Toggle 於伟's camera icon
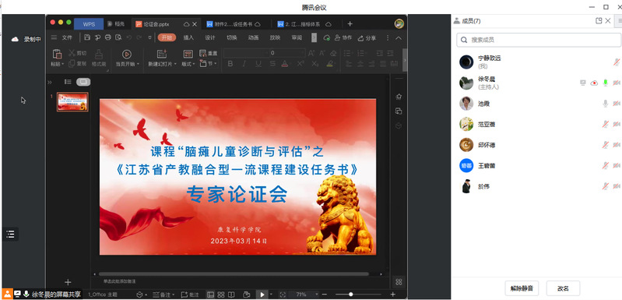622x300 pixels. (x=617, y=186)
